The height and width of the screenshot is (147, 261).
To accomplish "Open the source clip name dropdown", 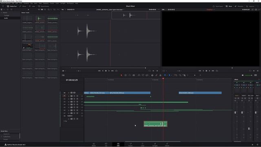I will (x=111, y=9).
